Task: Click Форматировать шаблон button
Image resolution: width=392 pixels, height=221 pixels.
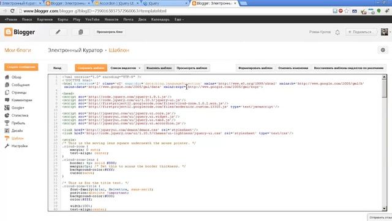Action: tap(255, 68)
